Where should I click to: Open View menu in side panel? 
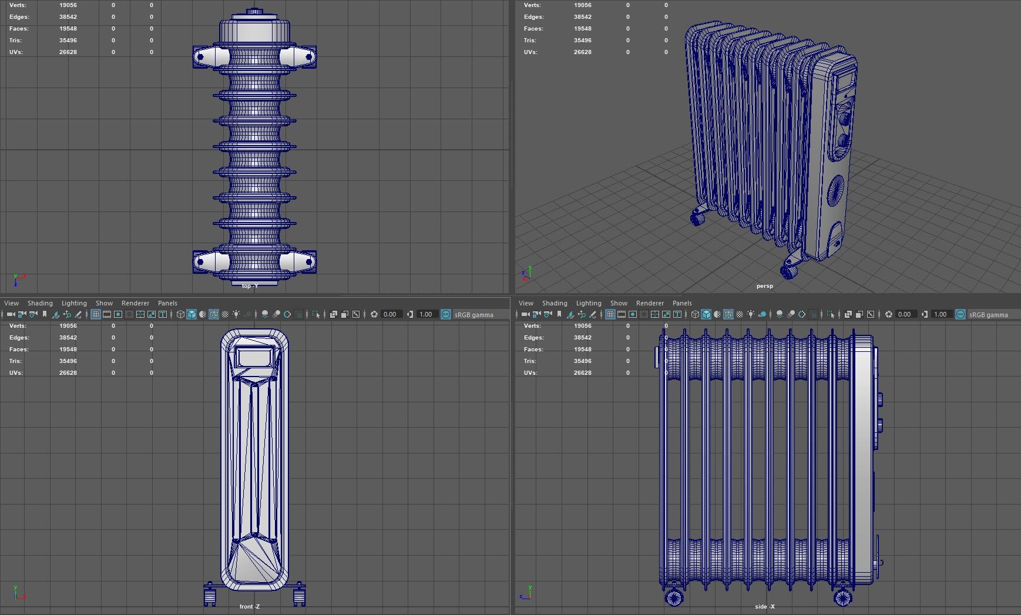coord(526,303)
